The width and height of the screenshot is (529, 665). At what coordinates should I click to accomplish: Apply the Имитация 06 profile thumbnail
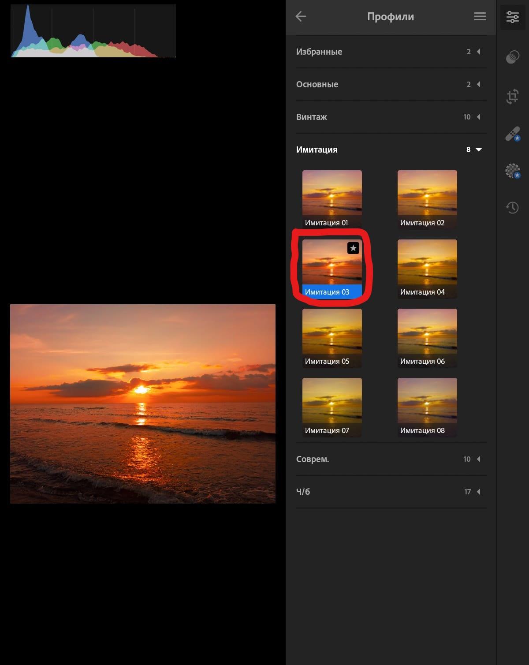pos(427,338)
